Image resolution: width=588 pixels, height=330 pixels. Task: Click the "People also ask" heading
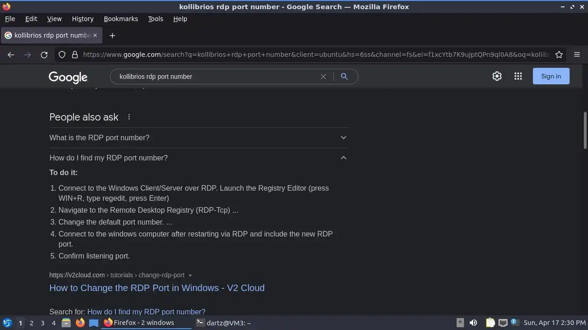[84, 117]
